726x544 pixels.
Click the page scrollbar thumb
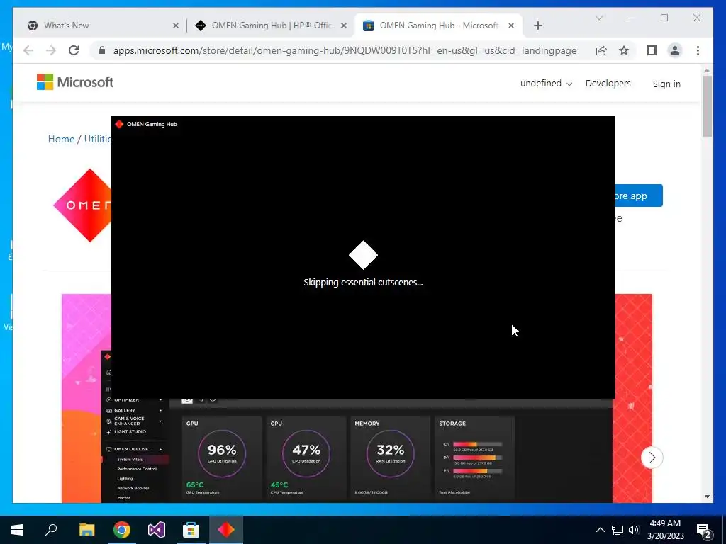(x=707, y=106)
